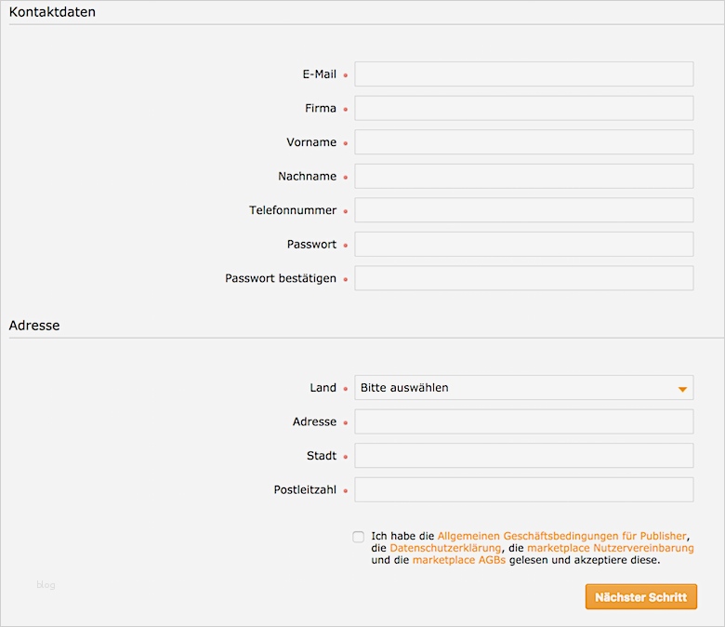Click the orange arrow in Land dropdown
Screen dimensions: 725x627
click(x=682, y=389)
